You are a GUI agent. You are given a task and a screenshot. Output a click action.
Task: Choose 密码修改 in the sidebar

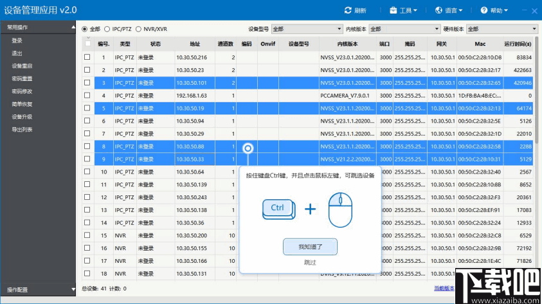click(22, 91)
